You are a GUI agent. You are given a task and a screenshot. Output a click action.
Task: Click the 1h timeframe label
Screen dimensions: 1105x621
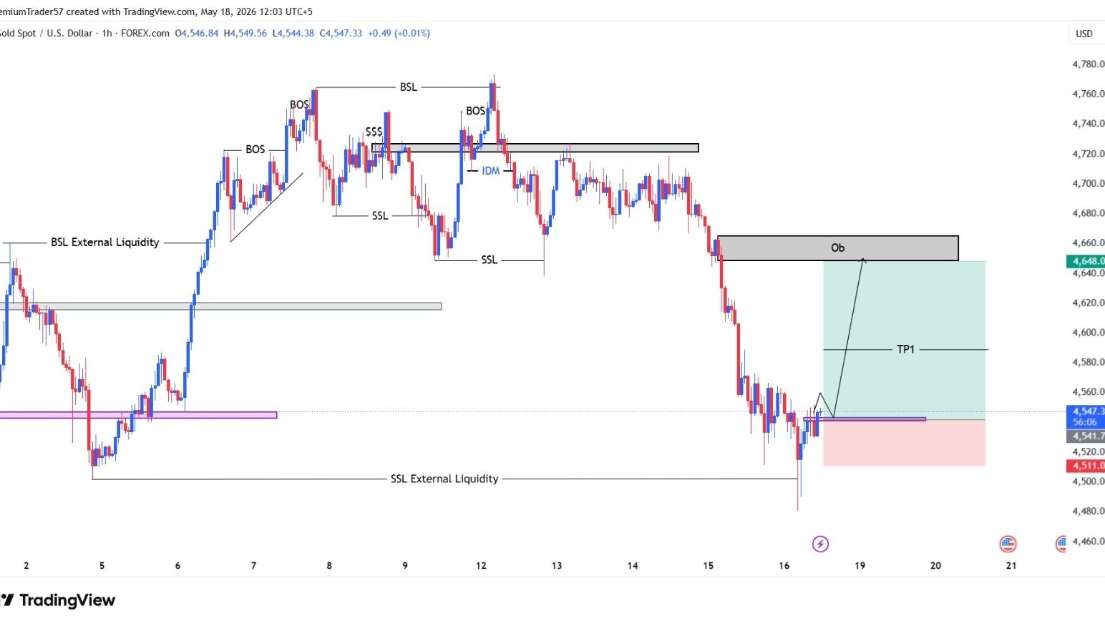[x=107, y=33]
